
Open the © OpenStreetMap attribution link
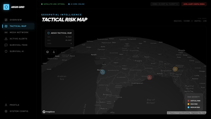pyautogui.click(x=184, y=113)
